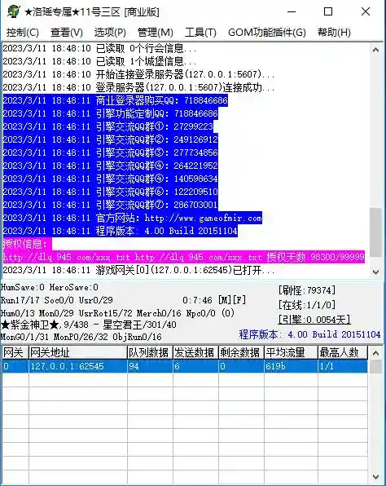Screen dimensions: 386x486
Task: Click the log line 引擎交流QQ群②: 249126912
Action: pyautogui.click(x=111, y=139)
